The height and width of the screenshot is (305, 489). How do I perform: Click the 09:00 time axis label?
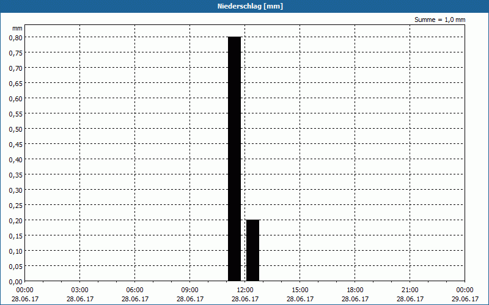189,290
